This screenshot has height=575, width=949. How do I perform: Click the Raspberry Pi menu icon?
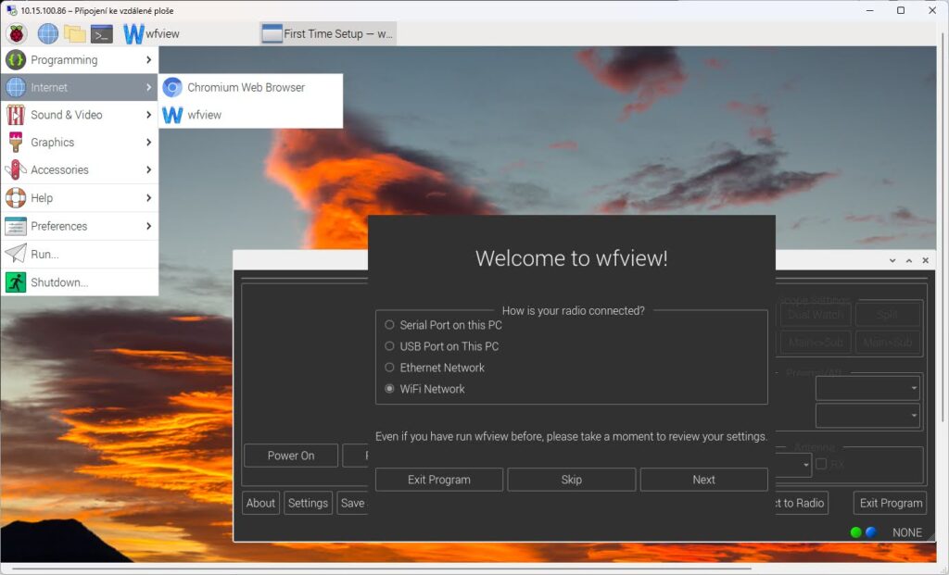[16, 34]
